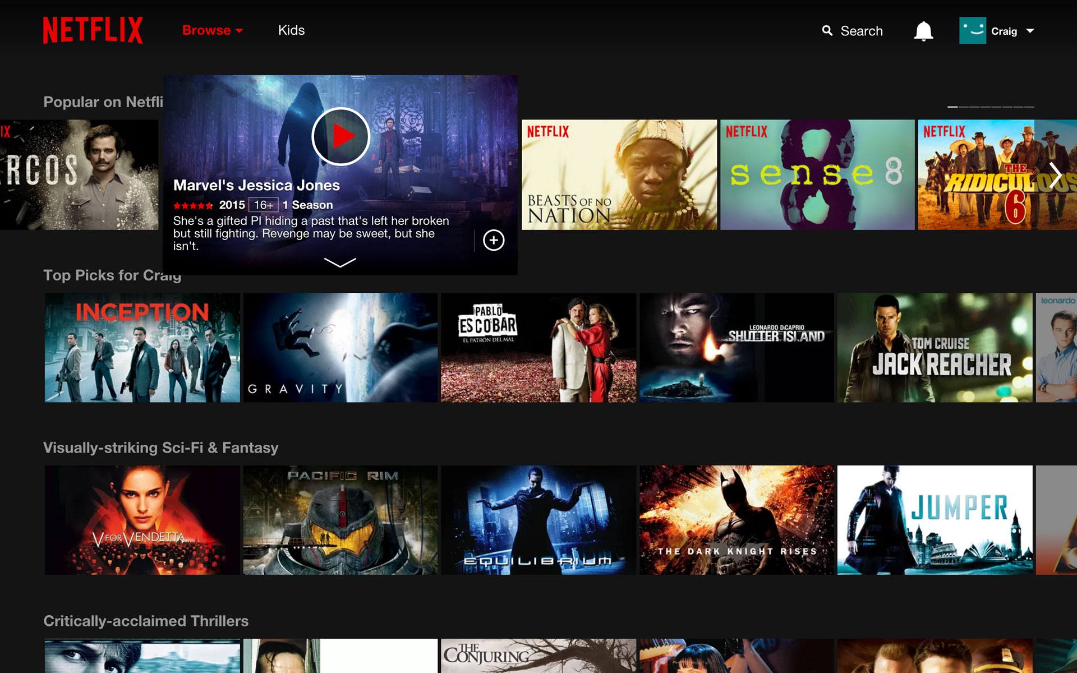The width and height of the screenshot is (1077, 673).
Task: Select the Pacific Rim thumbnail
Action: (340, 520)
